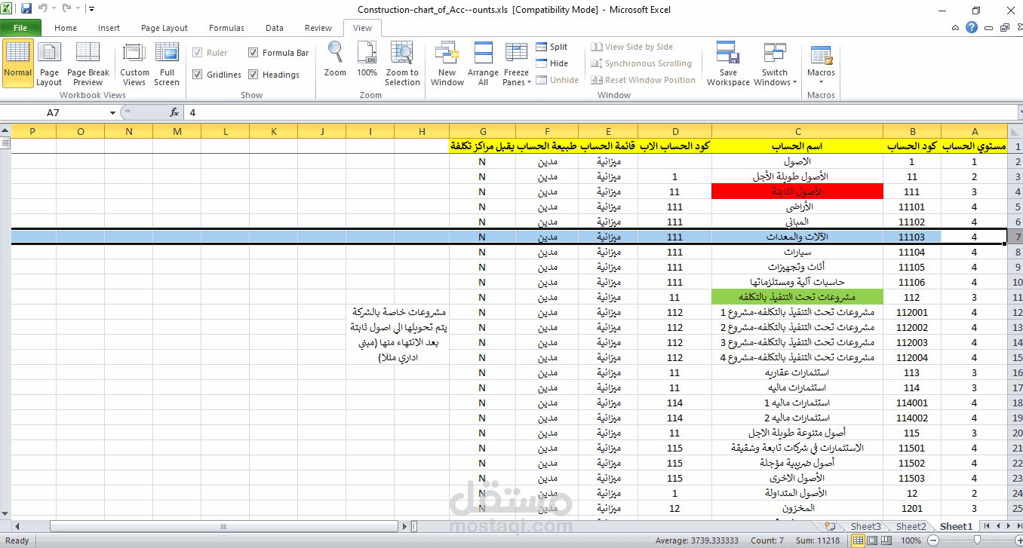Click the Zoom magnifier icon
This screenshot has height=548, width=1023.
335,53
